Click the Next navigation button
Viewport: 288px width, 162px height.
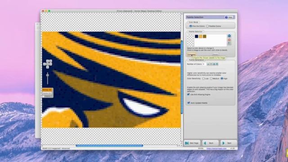click(x=229, y=143)
